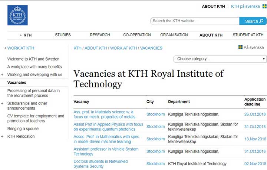Click the Application deadline column header

tap(255, 101)
